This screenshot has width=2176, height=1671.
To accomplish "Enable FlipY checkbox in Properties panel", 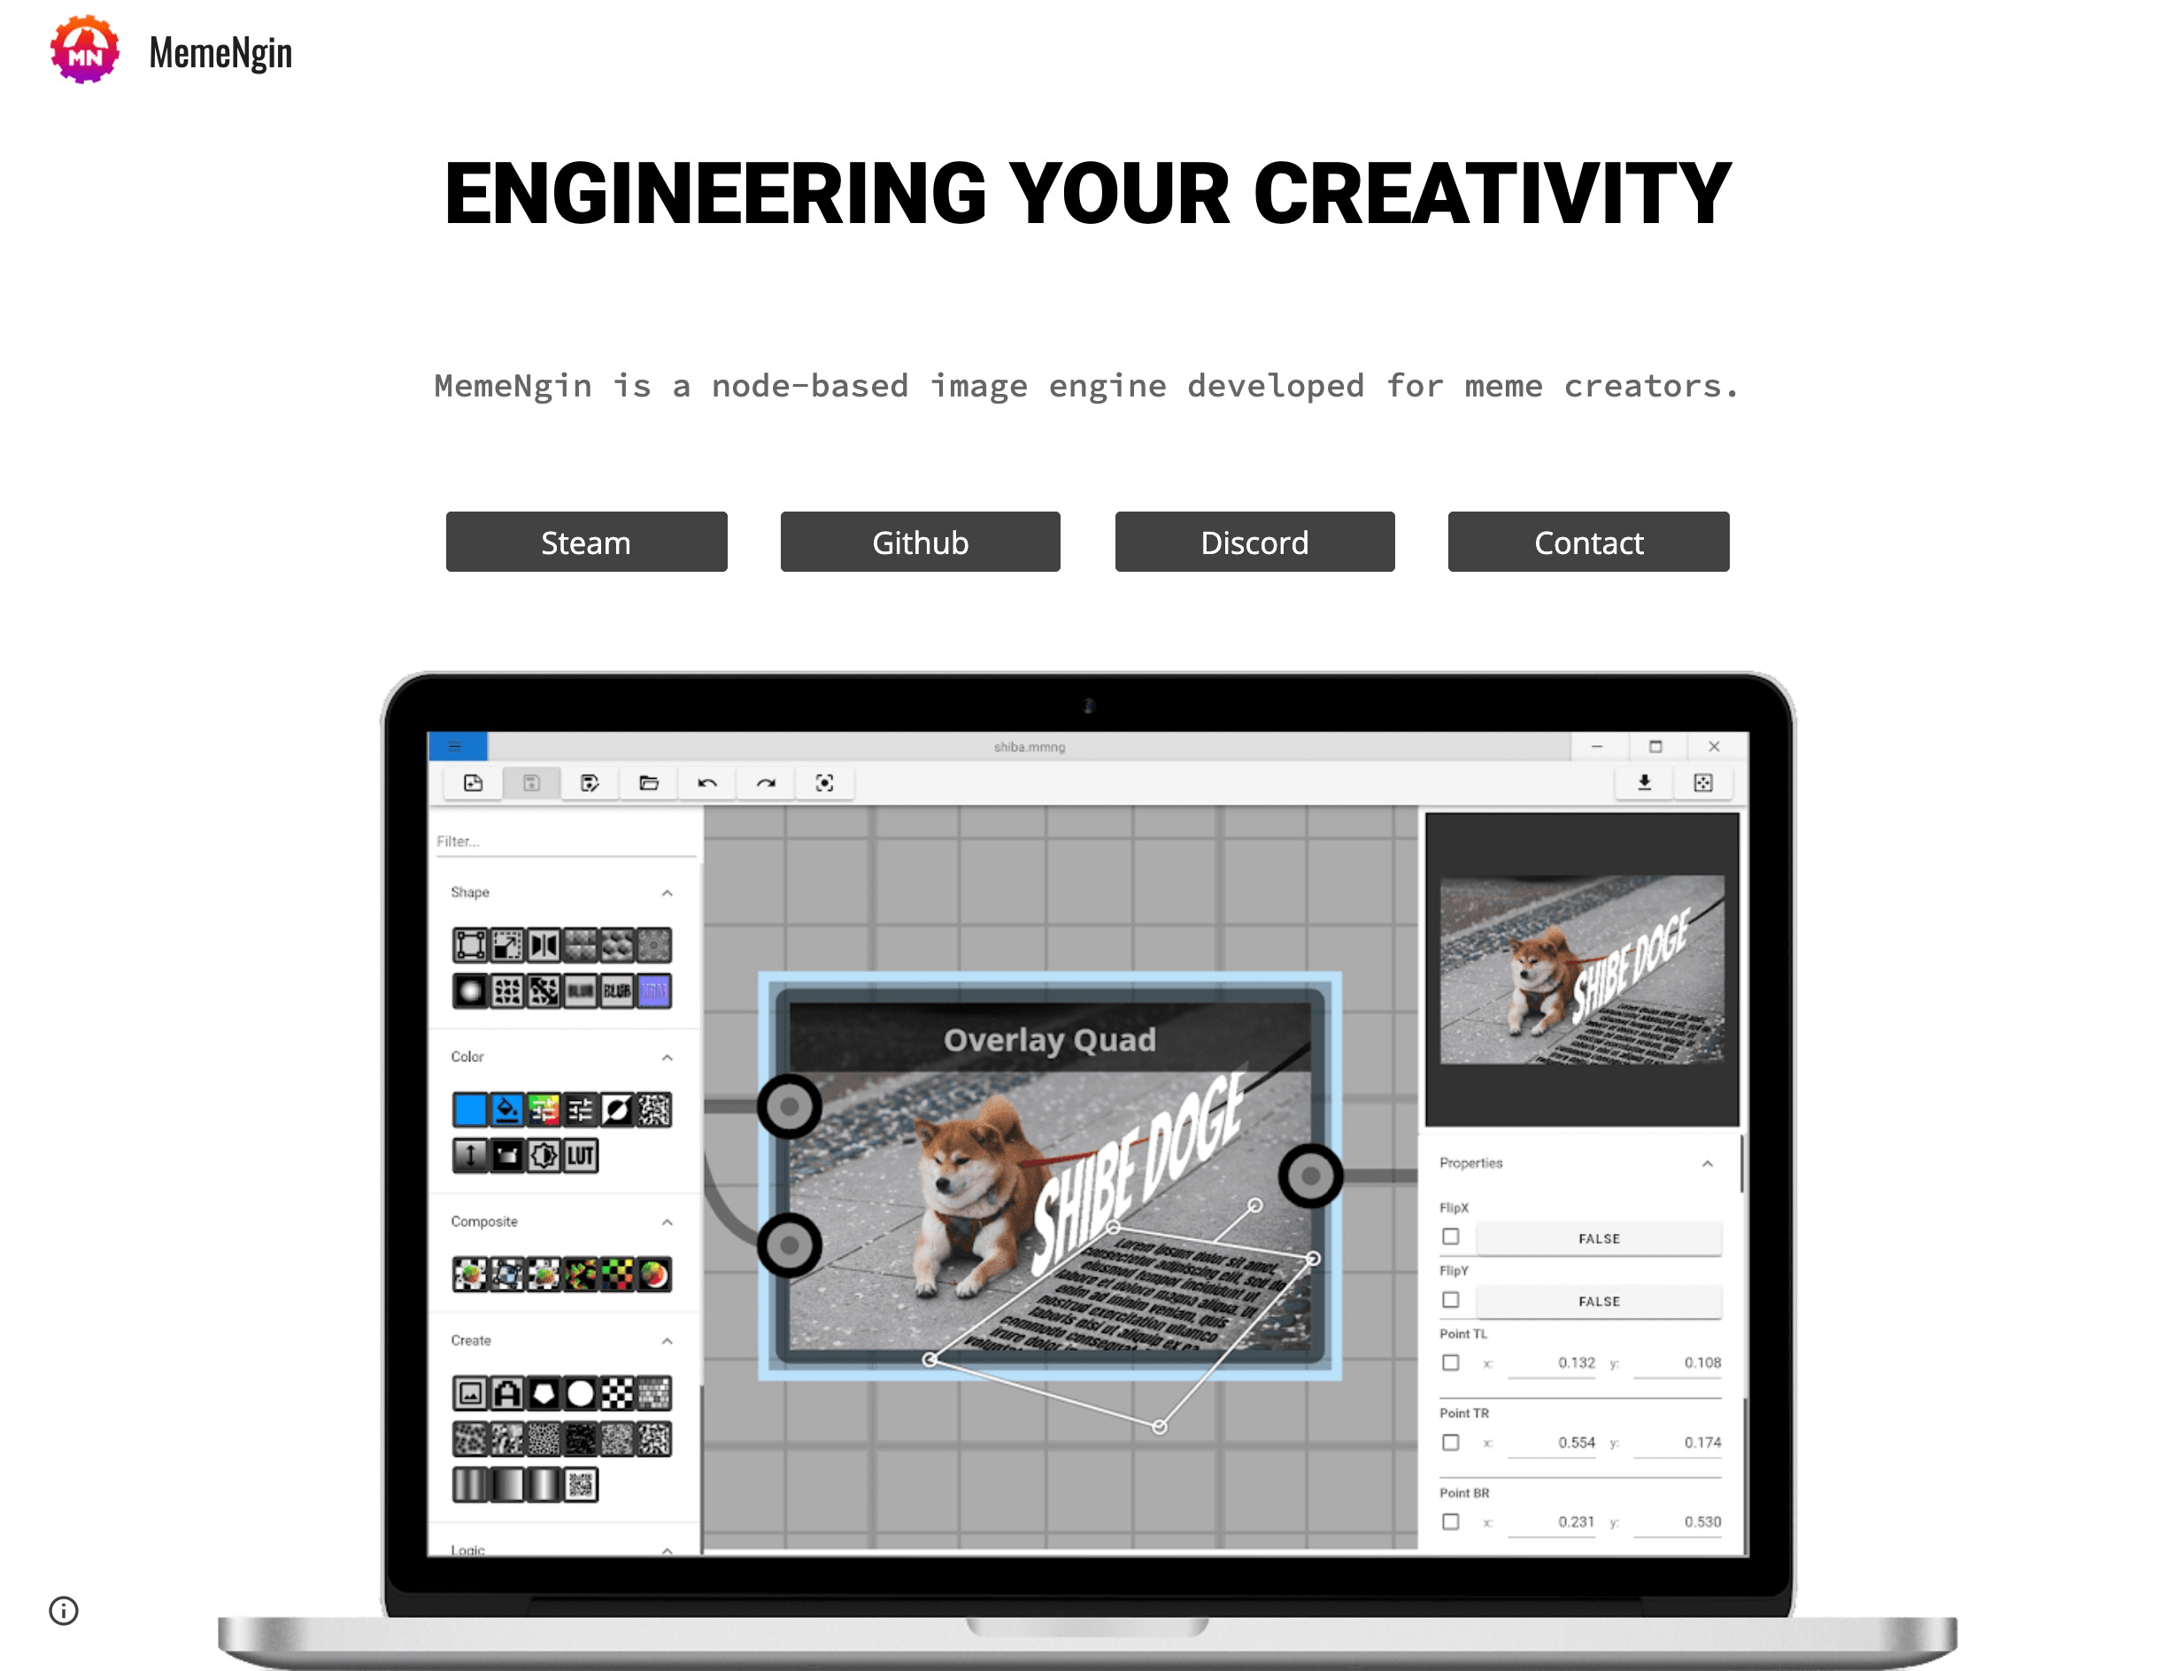I will [x=1449, y=1301].
